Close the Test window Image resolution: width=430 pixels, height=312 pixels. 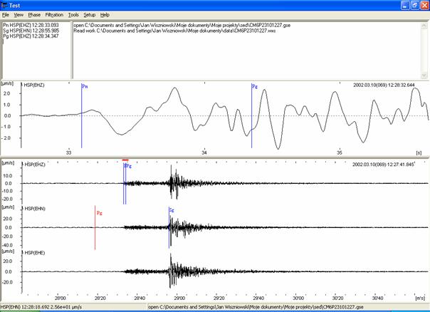pyautogui.click(x=424, y=5)
